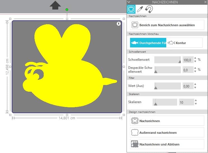Decrease Schwellenwert with the down arrow
The image size is (208, 153).
195,61
